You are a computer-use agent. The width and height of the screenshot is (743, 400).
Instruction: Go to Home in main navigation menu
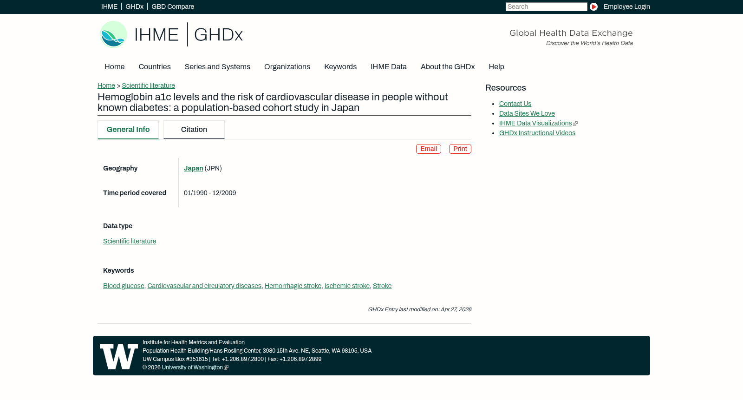[114, 67]
